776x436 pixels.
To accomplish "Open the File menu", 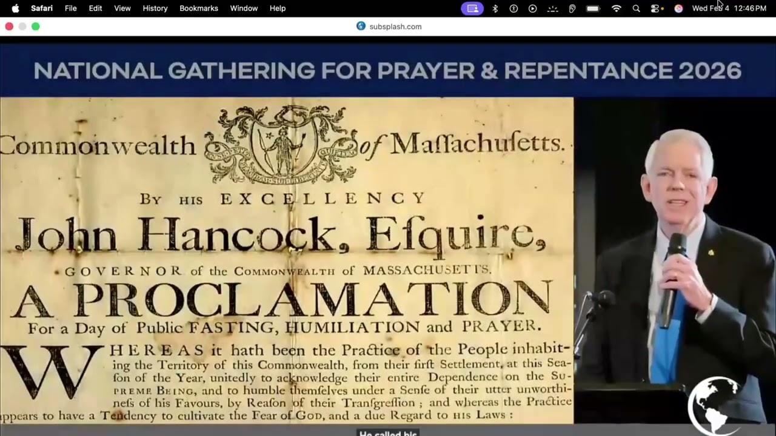I will point(71,8).
